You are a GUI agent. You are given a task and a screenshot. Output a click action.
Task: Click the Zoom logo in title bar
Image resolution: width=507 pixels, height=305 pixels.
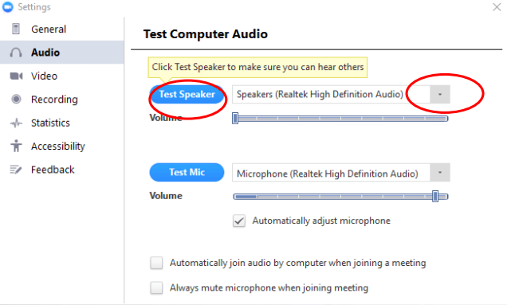pyautogui.click(x=8, y=7)
